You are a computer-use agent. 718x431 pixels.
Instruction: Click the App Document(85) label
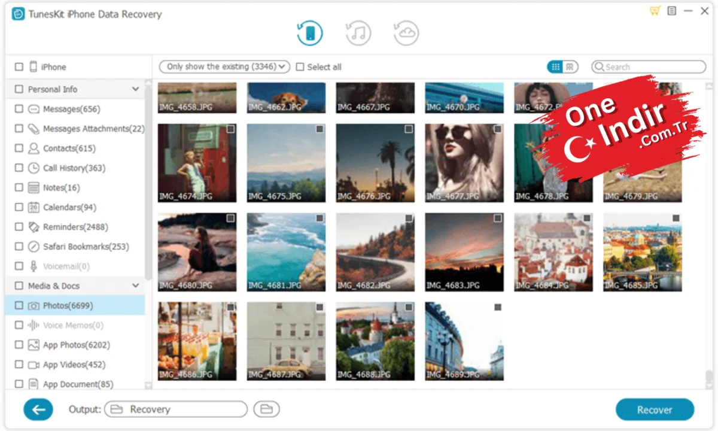pyautogui.click(x=78, y=384)
